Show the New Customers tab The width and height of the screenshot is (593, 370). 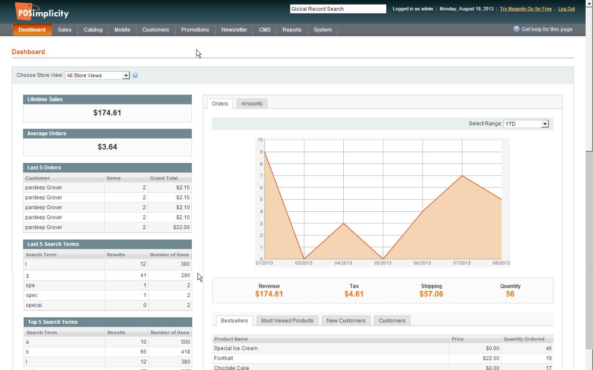click(346, 321)
